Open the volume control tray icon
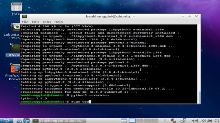The width and height of the screenshot is (220, 123). pyautogui.click(x=195, y=121)
